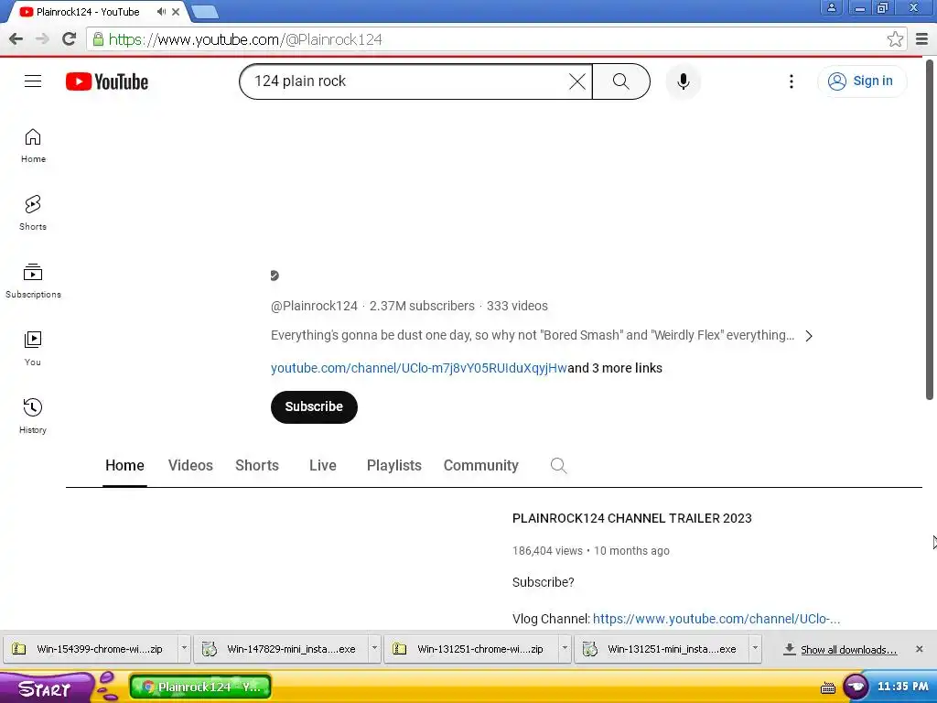937x703 pixels.
Task: Click the browser forward arrow
Action: (42, 39)
